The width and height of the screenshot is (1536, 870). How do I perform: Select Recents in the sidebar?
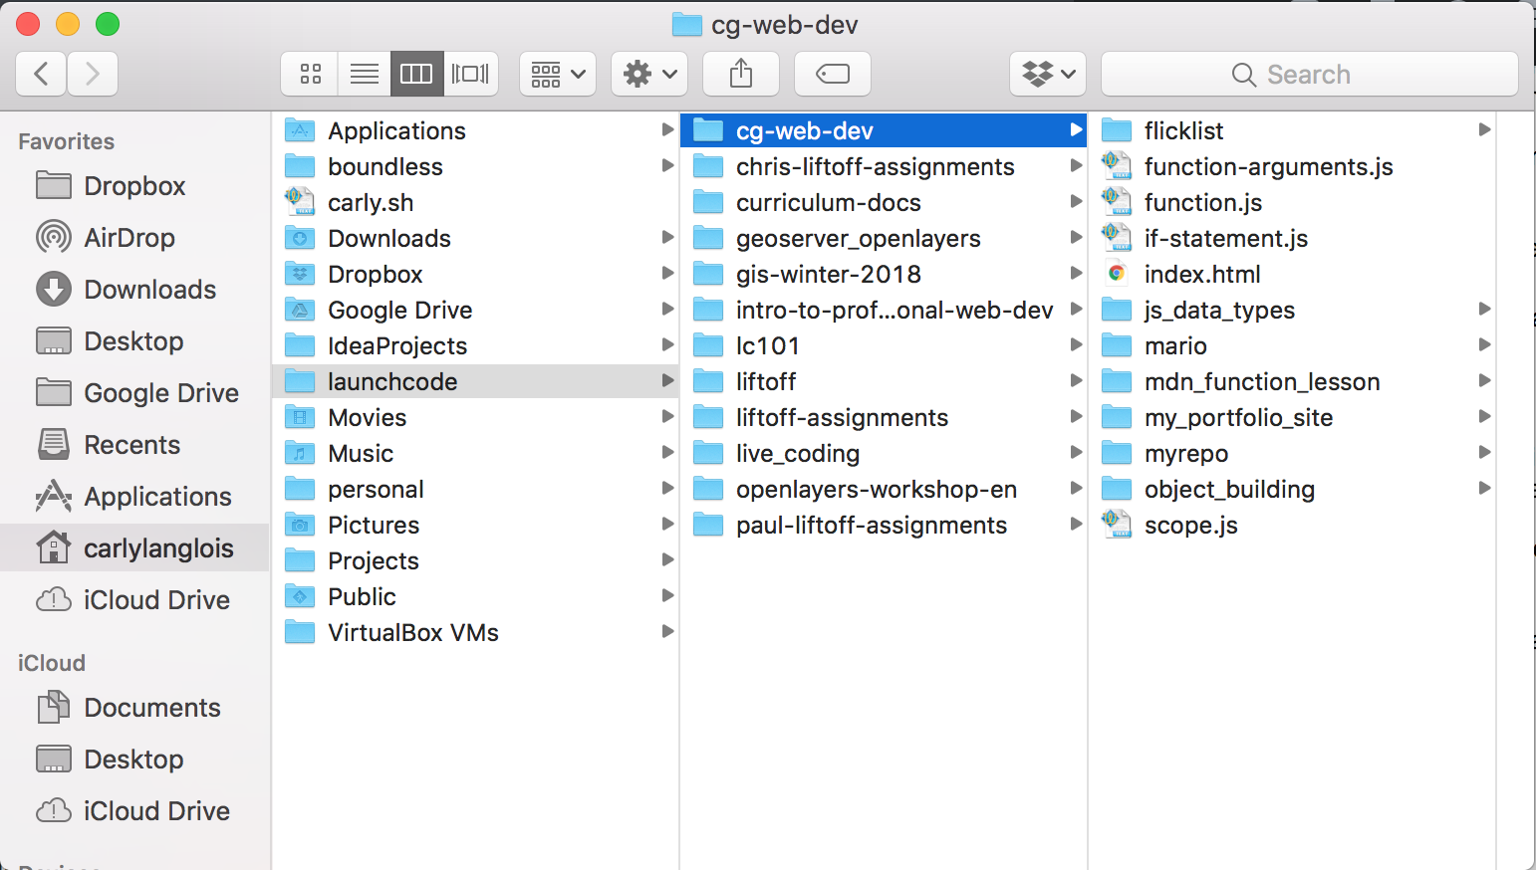[x=131, y=445]
